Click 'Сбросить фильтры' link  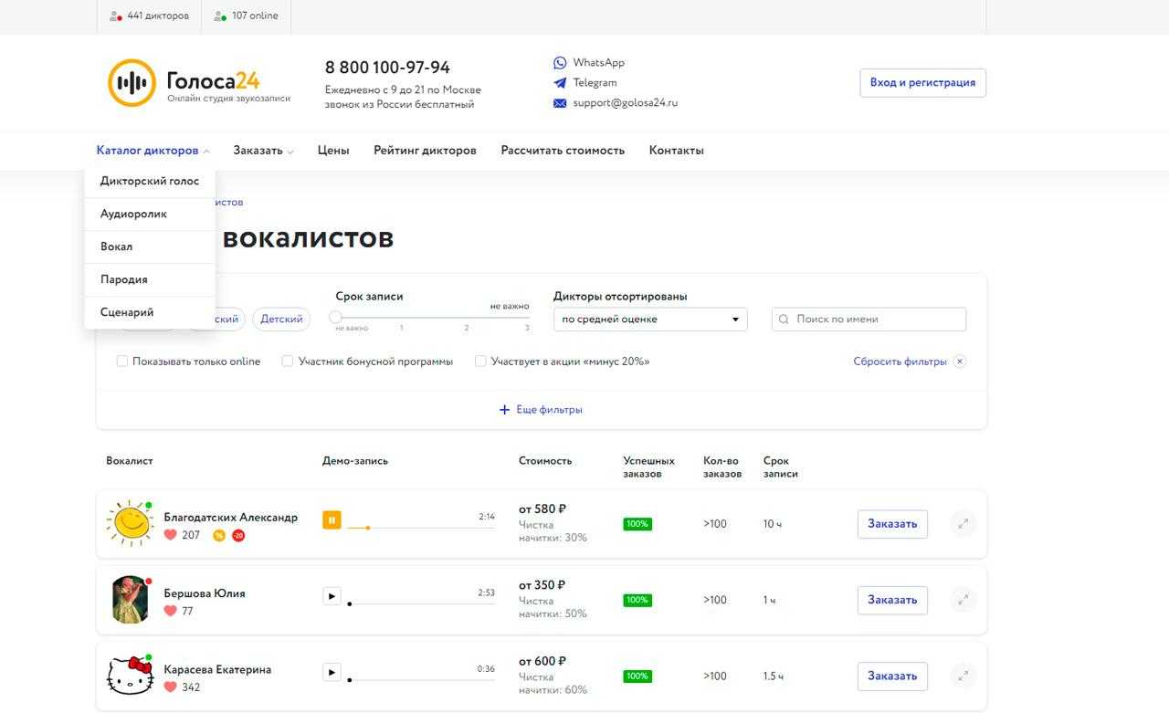pyautogui.click(x=900, y=362)
